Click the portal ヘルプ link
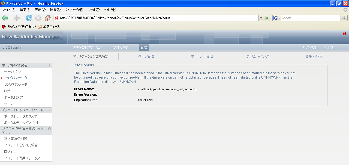The width and height of the screenshot is (349, 165). pyautogui.click(x=329, y=47)
